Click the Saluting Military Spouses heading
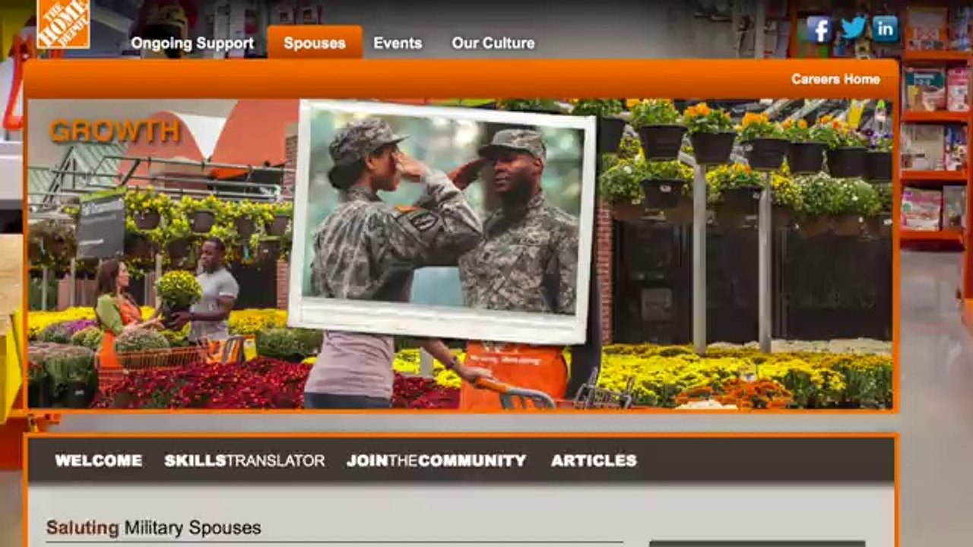The image size is (973, 547). click(x=154, y=528)
